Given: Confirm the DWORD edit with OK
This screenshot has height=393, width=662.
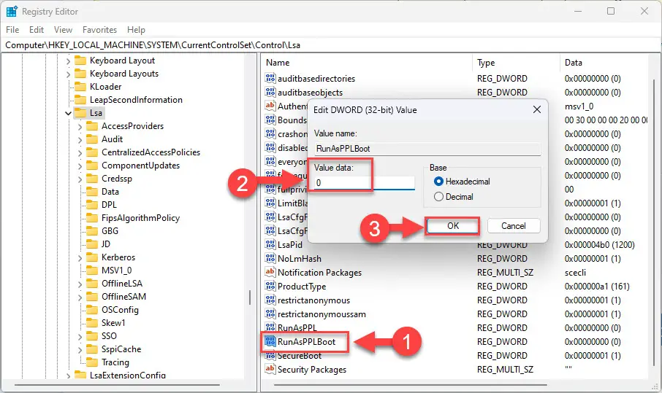Looking at the screenshot, I should tap(452, 226).
